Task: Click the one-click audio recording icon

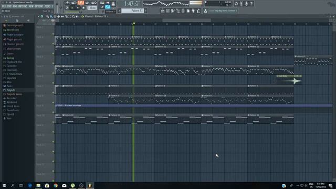Action: coord(246,4)
